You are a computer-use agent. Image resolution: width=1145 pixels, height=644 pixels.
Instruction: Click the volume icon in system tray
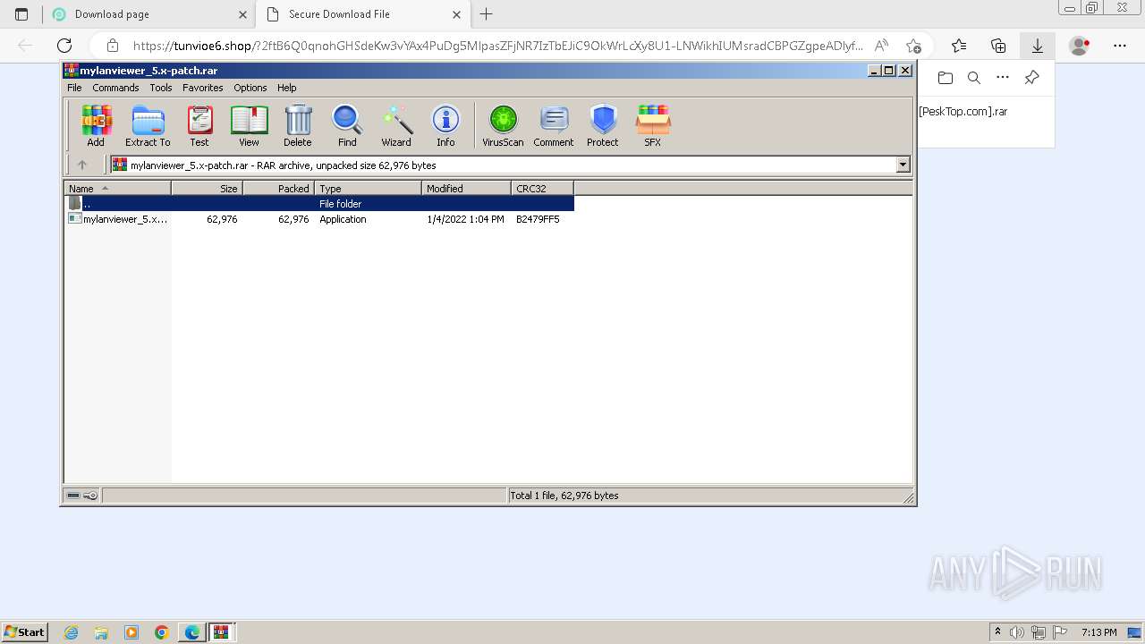pos(1017,632)
